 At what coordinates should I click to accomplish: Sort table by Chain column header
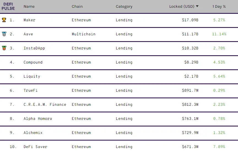[77, 6]
